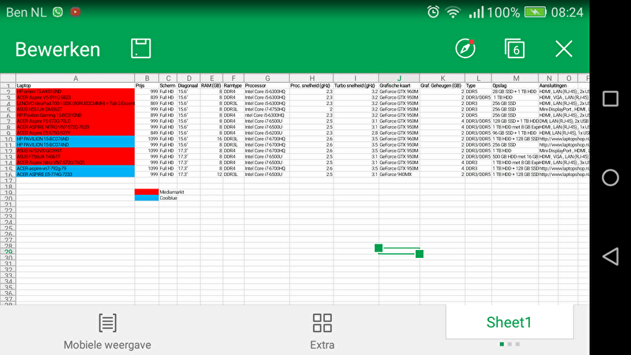The width and height of the screenshot is (631, 355).
Task: Select column G header
Action: point(267,78)
